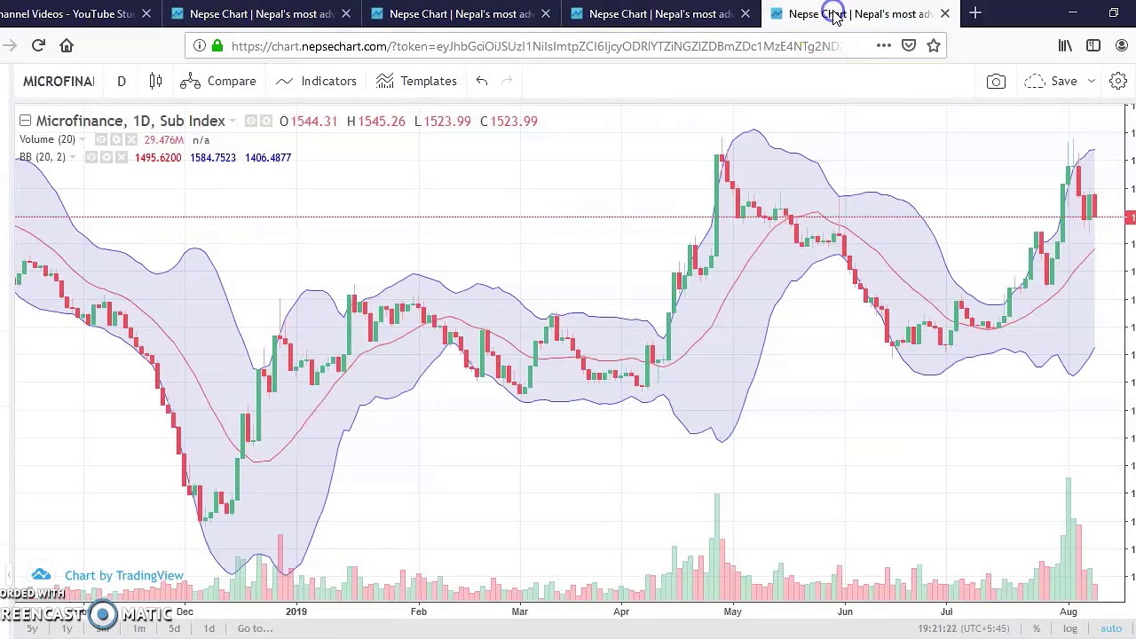Open the Indicators menu
The image size is (1136, 639).
(x=316, y=81)
